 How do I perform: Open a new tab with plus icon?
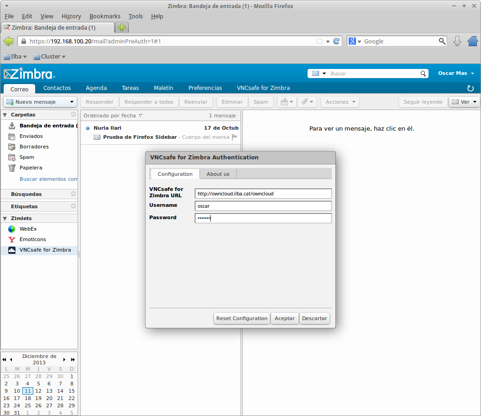click(x=122, y=27)
